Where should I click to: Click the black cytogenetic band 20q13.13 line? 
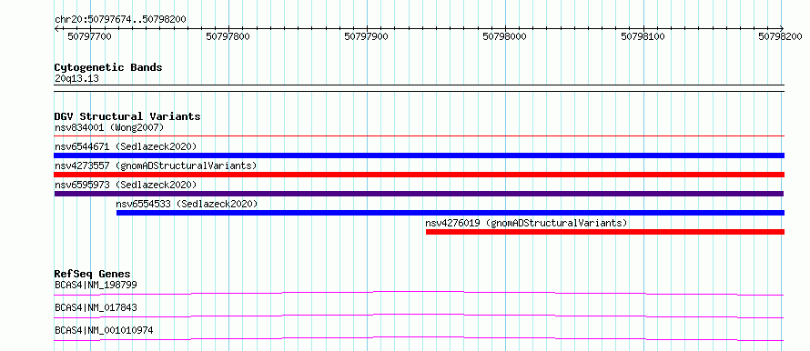419,88
